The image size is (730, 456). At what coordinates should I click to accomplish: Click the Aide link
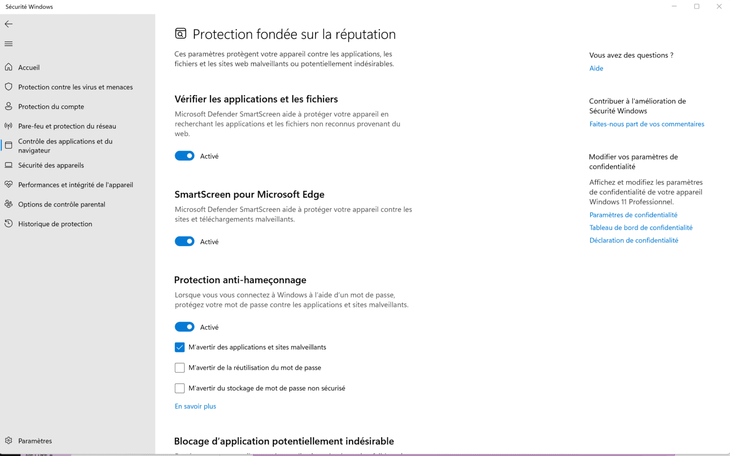(x=596, y=68)
